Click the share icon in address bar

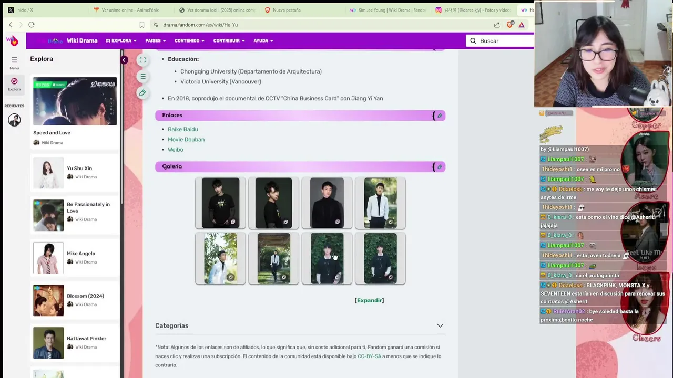[x=497, y=25]
